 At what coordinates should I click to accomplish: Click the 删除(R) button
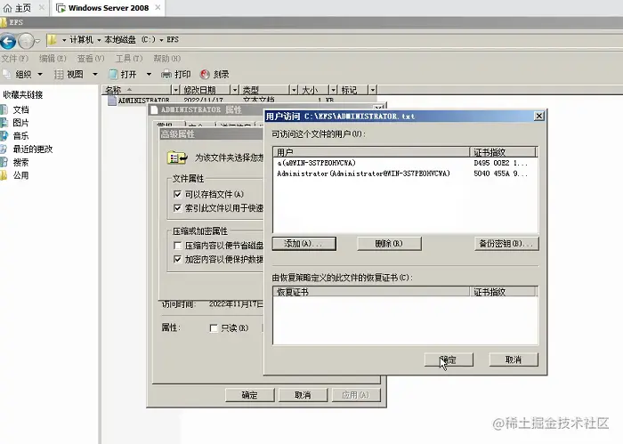[389, 244]
